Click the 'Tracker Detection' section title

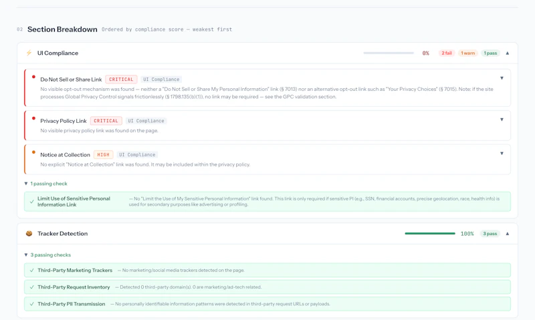62,233
